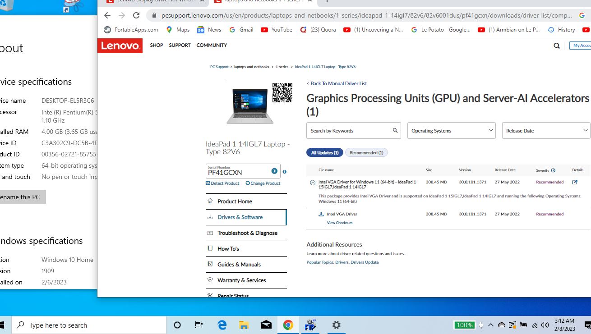Reload the page with the refresh icon
Screen dimensions: 591x334
pos(136,15)
